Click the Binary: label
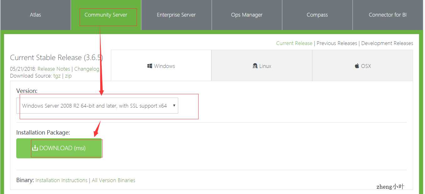This screenshot has height=194, width=425. (25, 180)
